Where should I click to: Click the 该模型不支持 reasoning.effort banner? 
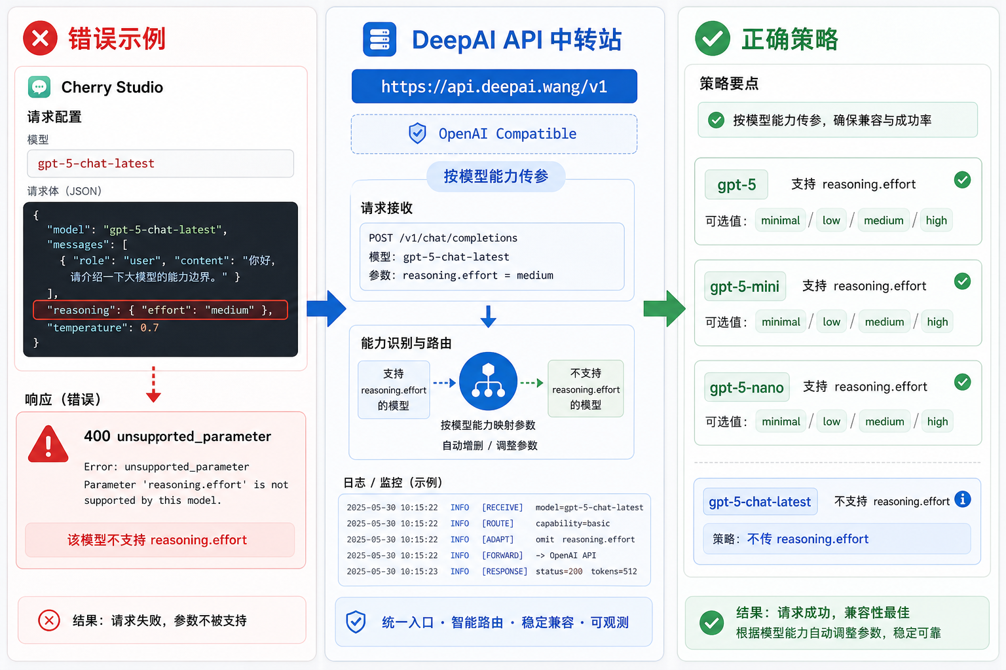tap(160, 540)
